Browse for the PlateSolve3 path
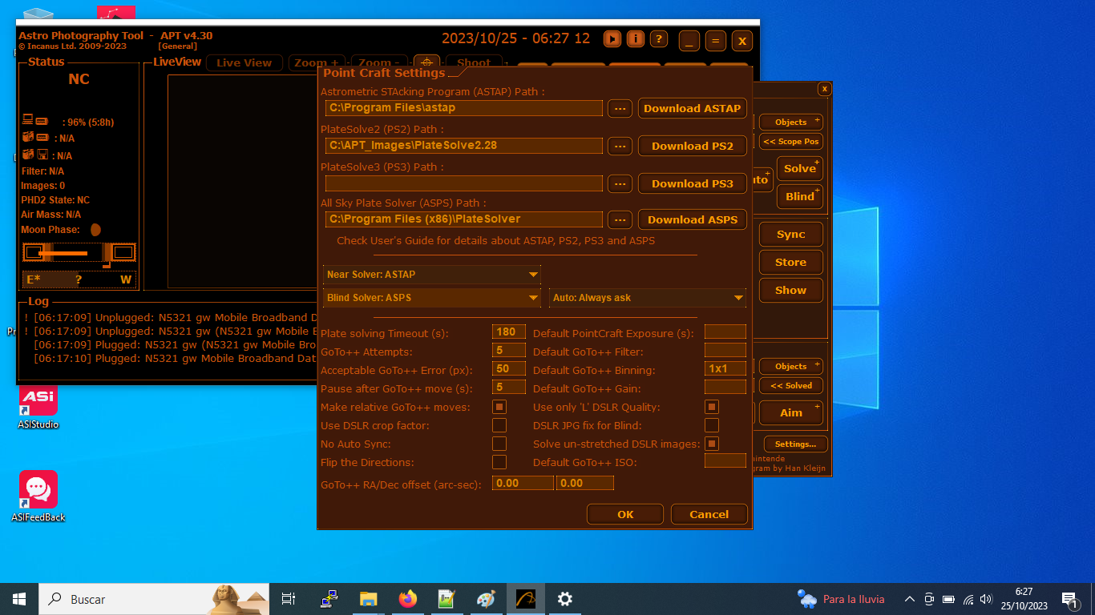The image size is (1095, 615). (620, 183)
